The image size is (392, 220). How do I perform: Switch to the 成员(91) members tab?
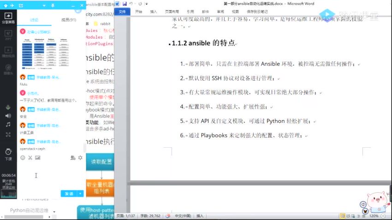tap(69, 20)
